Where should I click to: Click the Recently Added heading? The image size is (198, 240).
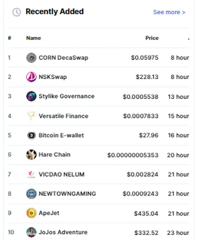point(54,12)
